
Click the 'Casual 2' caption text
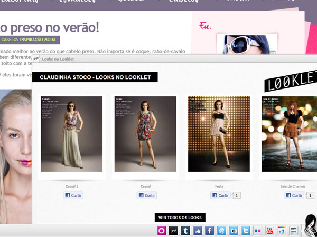point(72,186)
